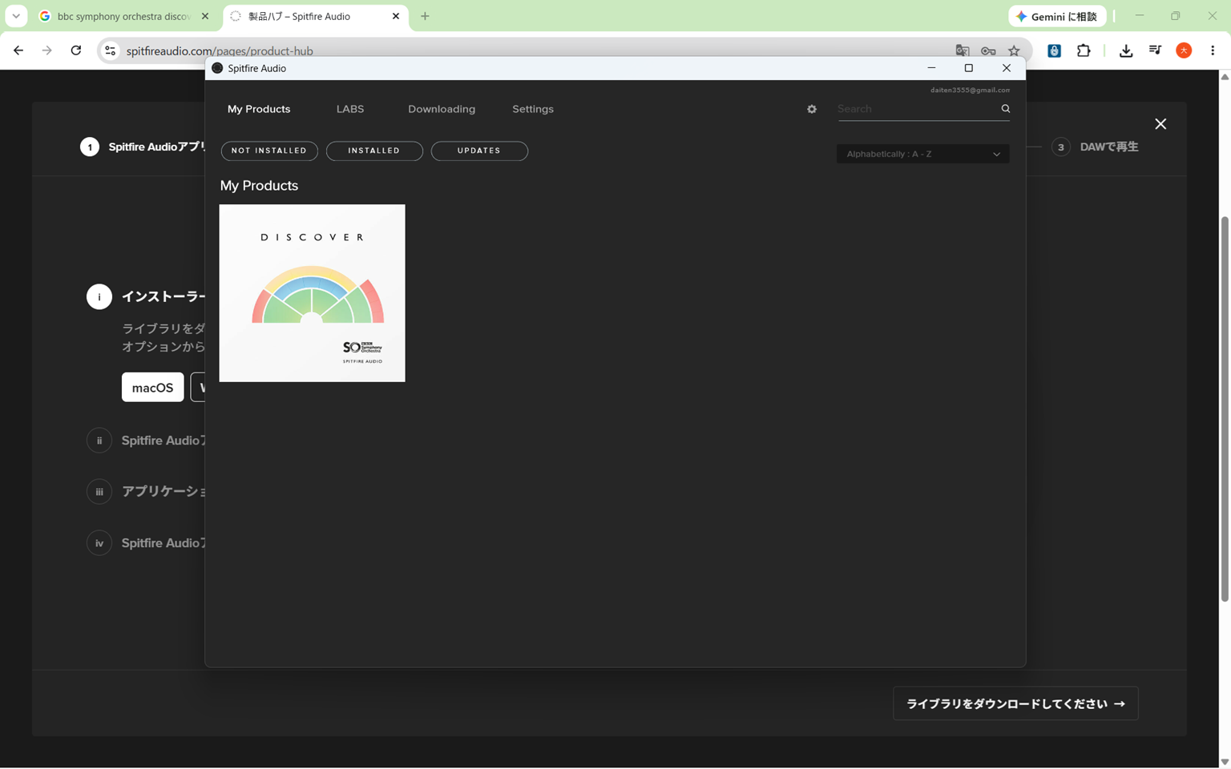Open the Chrome extensions puzzle icon
This screenshot has width=1231, height=769.
pos(1084,50)
